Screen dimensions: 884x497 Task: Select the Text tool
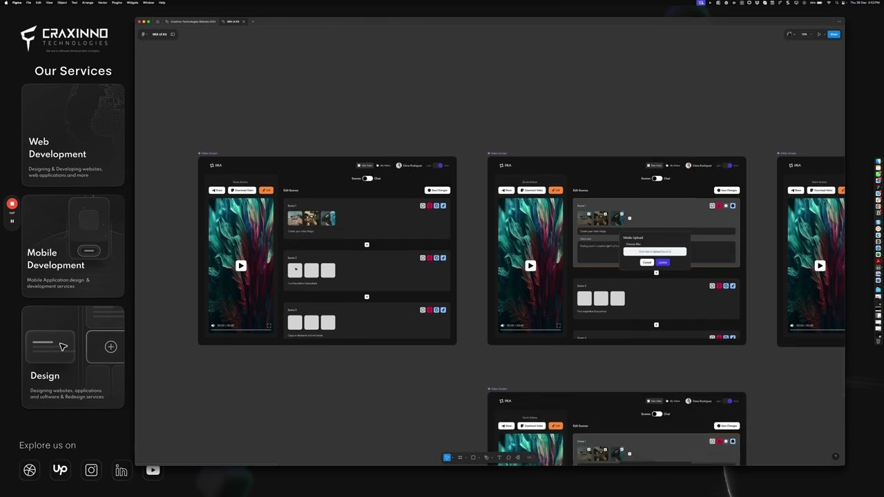(x=499, y=458)
